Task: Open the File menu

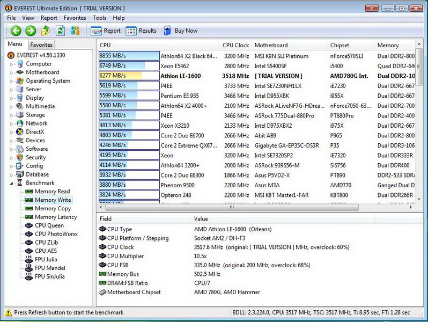Action: [11, 18]
